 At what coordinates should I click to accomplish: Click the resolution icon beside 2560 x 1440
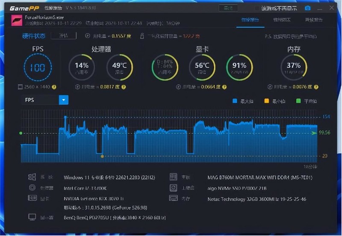[20, 87]
